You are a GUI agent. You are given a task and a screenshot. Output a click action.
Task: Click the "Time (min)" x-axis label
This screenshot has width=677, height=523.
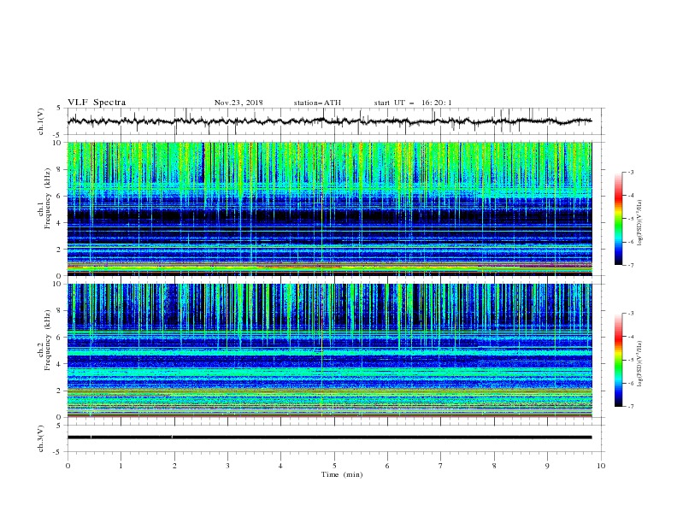[342, 474]
